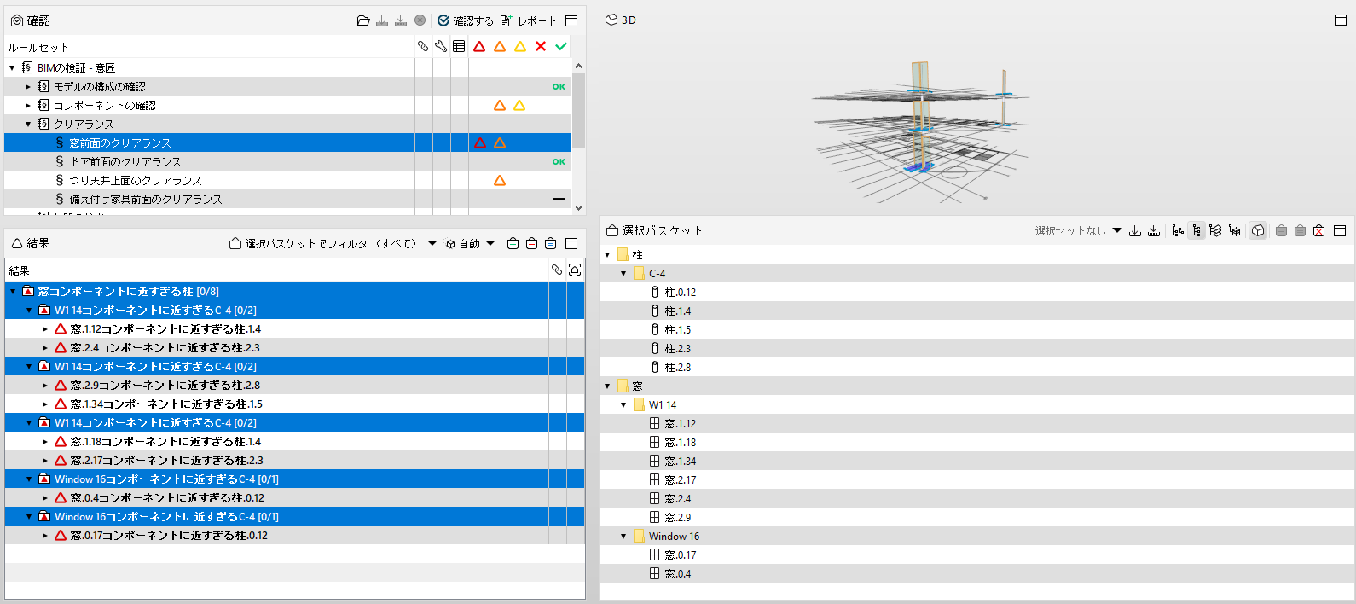Image resolution: width=1356 pixels, height=604 pixels.
Task: Click red X clear basket icon
Action: pyautogui.click(x=1318, y=230)
